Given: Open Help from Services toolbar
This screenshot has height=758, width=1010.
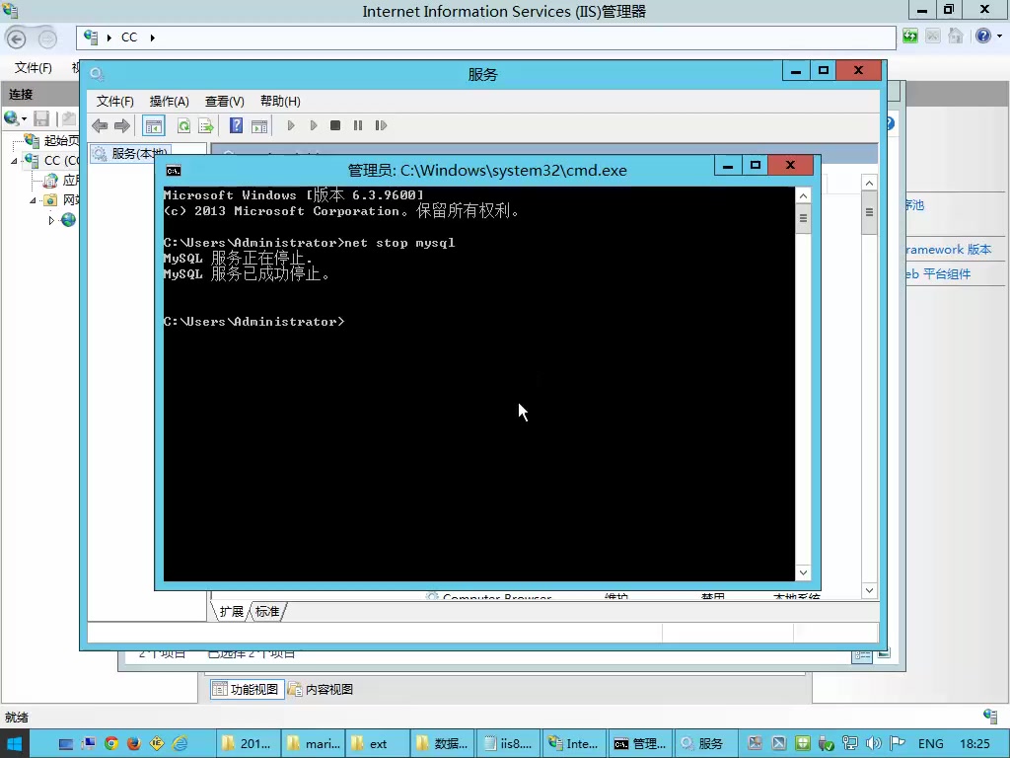Looking at the screenshot, I should pyautogui.click(x=237, y=125).
